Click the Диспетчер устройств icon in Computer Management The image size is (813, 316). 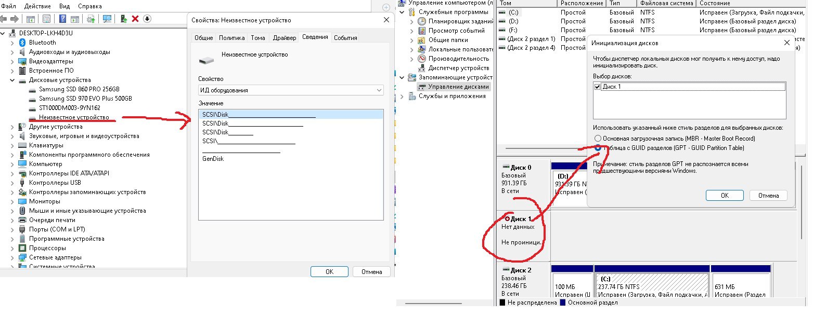coord(422,68)
